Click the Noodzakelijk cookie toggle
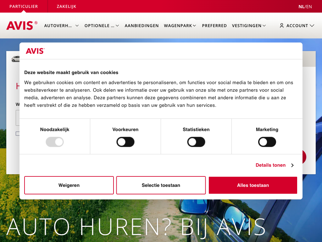This screenshot has width=322, height=242. coord(55,142)
